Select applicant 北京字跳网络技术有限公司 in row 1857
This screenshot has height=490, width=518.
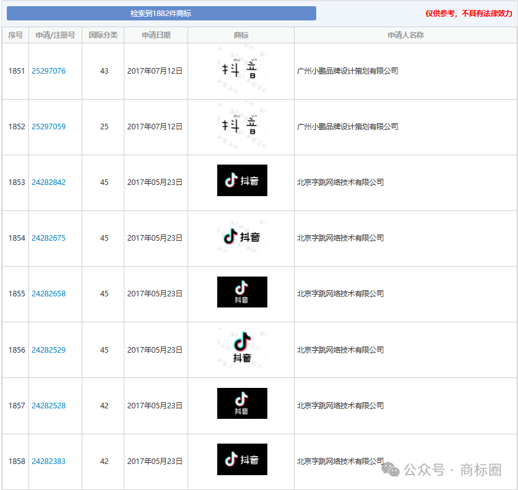[340, 406]
